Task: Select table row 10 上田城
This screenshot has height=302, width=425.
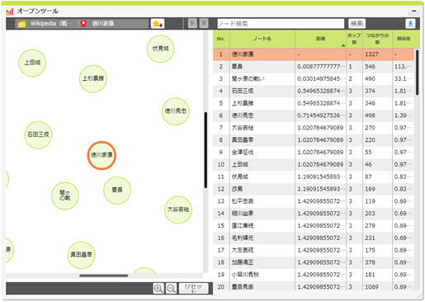Action: click(x=314, y=164)
